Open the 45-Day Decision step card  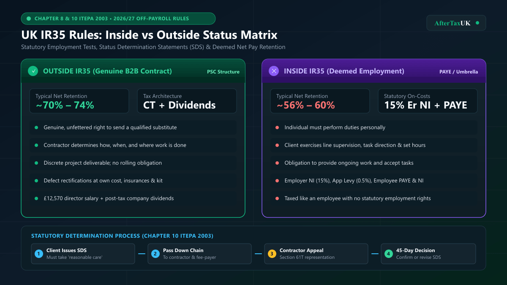[428, 254]
